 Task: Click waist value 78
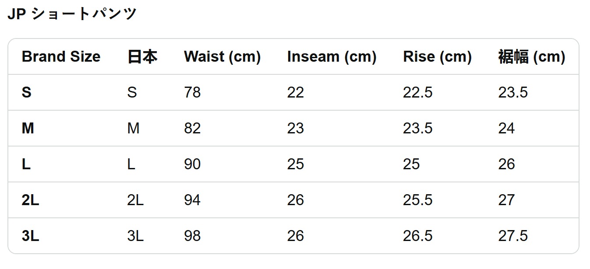tap(192, 92)
